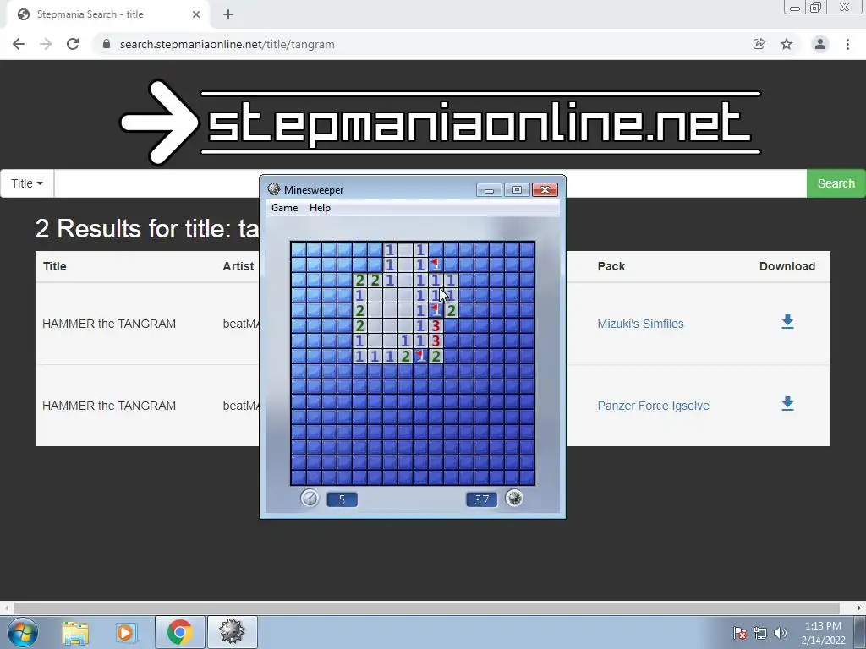This screenshot has height=649, width=866.
Task: Bookmark this page with the star icon
Action: click(787, 44)
